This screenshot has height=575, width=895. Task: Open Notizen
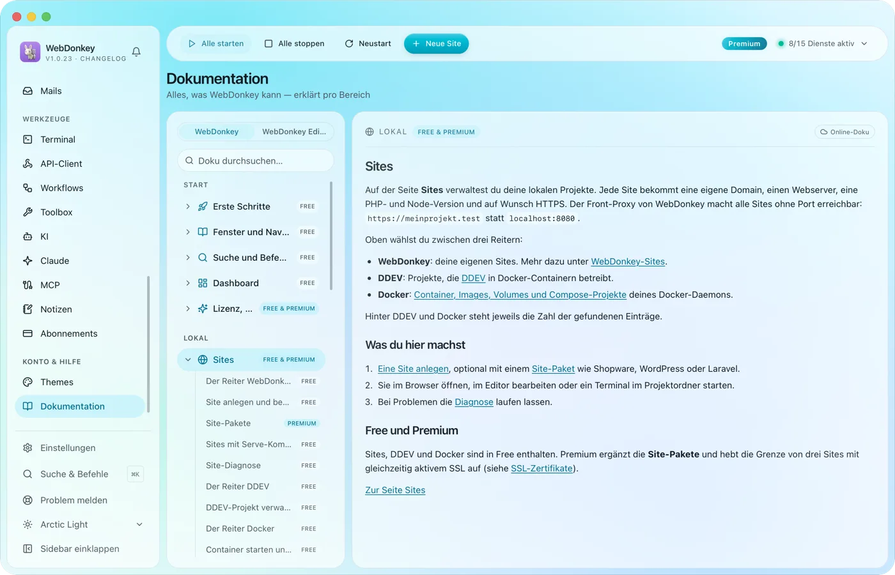click(x=80, y=309)
